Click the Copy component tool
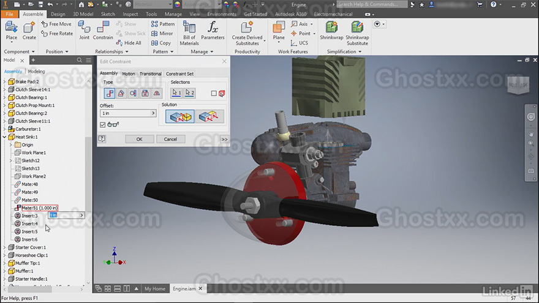The width and height of the screenshot is (539, 303). point(161,43)
